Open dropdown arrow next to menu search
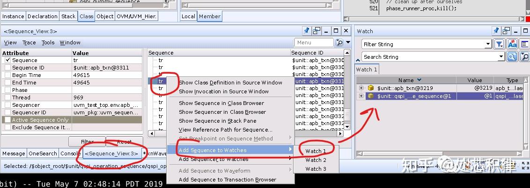 click(348, 42)
